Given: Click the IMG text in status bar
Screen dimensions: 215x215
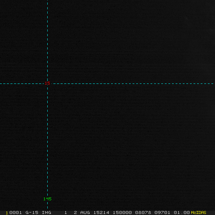Looking at the screenshot, I should (47, 212).
